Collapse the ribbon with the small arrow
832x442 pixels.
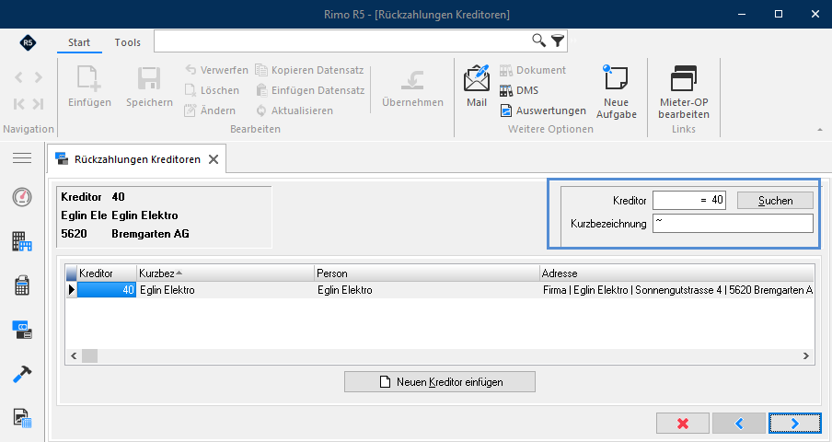coord(820,130)
